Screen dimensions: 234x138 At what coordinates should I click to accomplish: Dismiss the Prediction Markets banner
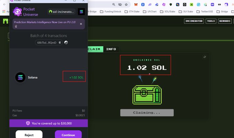[81, 24]
